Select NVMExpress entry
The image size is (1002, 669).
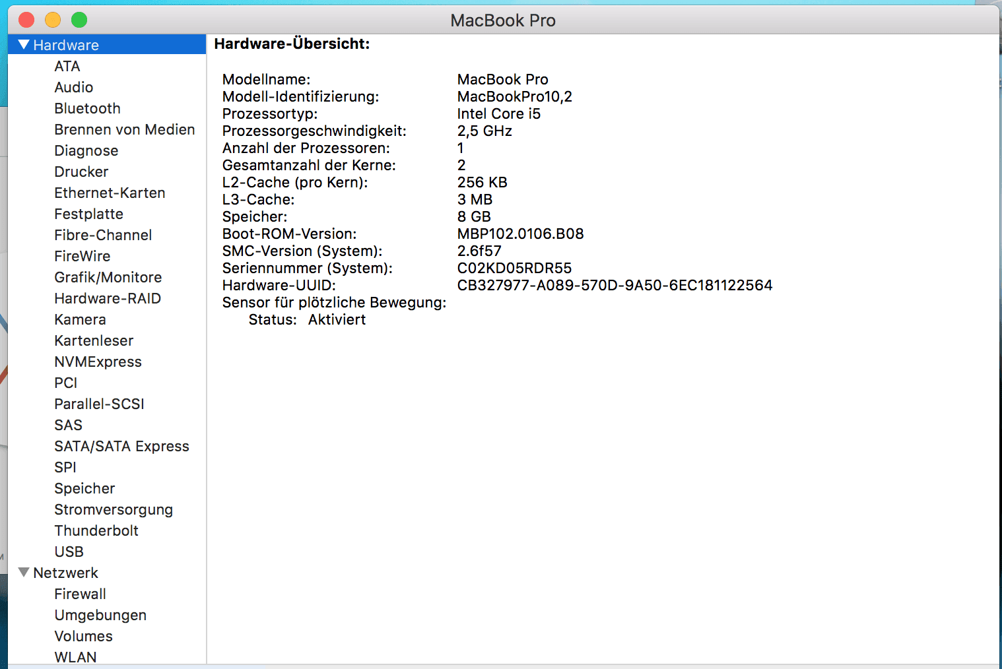click(98, 362)
